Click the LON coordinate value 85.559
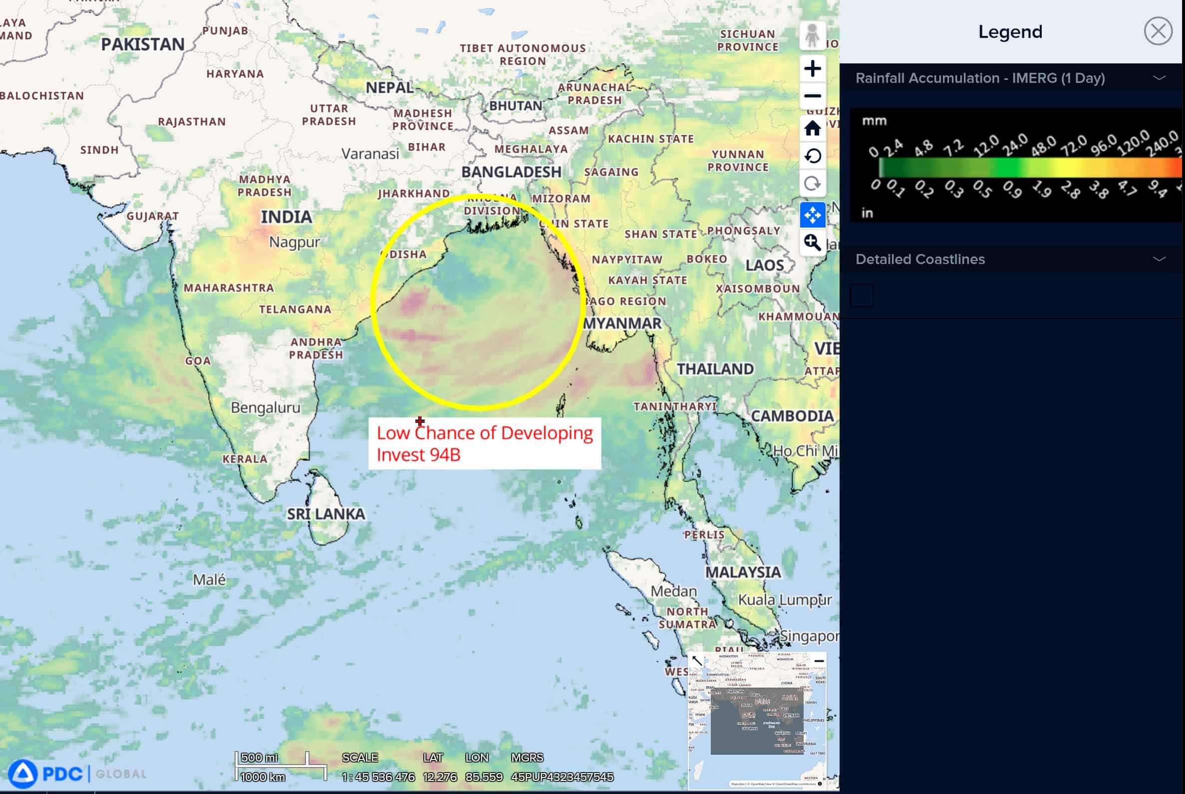This screenshot has height=794, width=1185. tap(484, 777)
